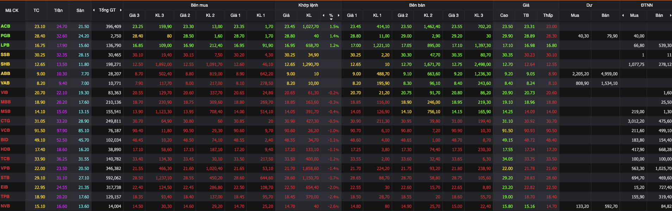Open the VCB stock symbol
Screen dimensions: 672x211
click(5, 130)
